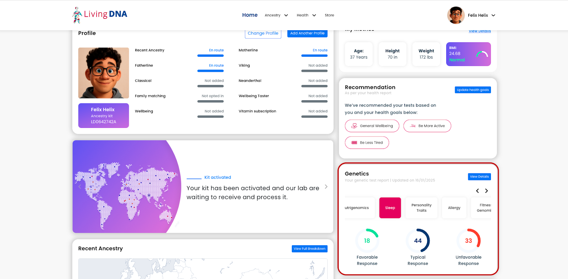Expand the Ancestry dropdown chevron
568x279 pixels.
286,15
